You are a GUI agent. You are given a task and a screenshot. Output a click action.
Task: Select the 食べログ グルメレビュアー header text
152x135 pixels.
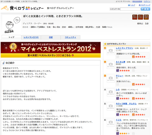60,8
